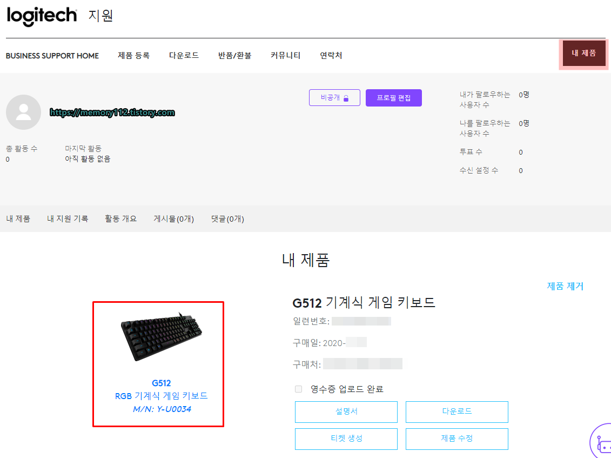This screenshot has height=458, width=611.
Task: Click the profile avatar picture
Action: click(23, 112)
